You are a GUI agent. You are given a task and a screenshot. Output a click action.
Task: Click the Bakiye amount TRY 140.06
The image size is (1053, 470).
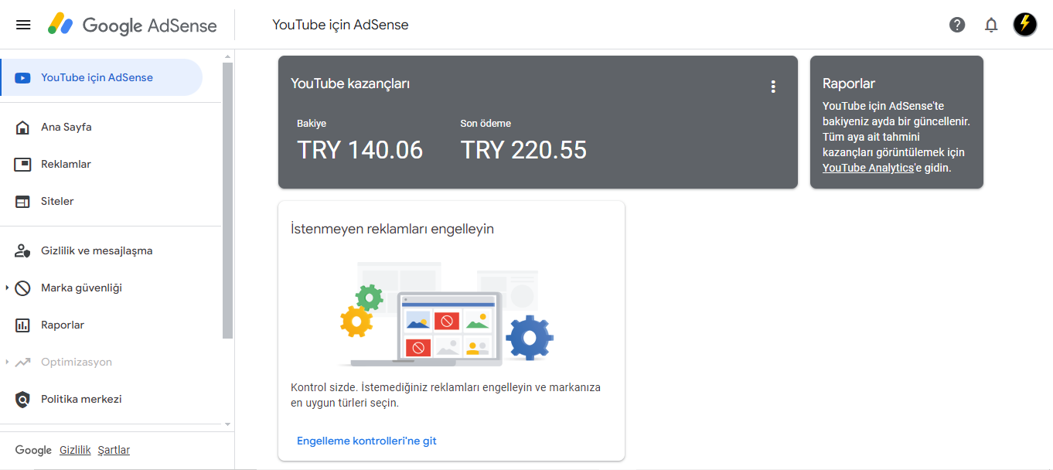coord(360,150)
